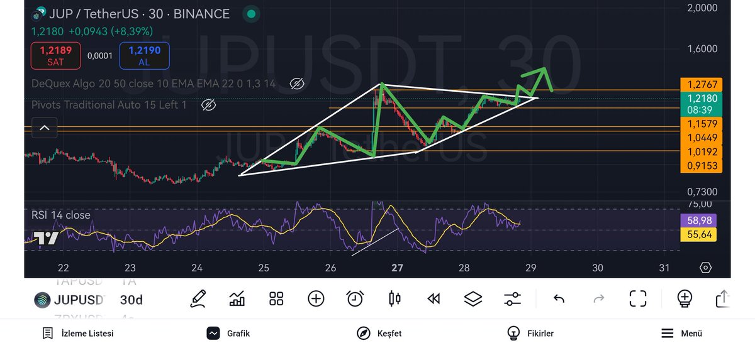Tap the plus add-symbol icon

[x=316, y=298]
